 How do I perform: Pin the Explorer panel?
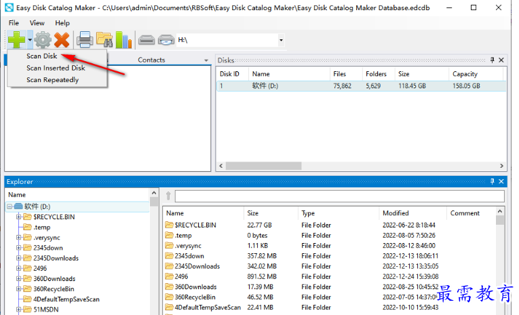(492, 181)
